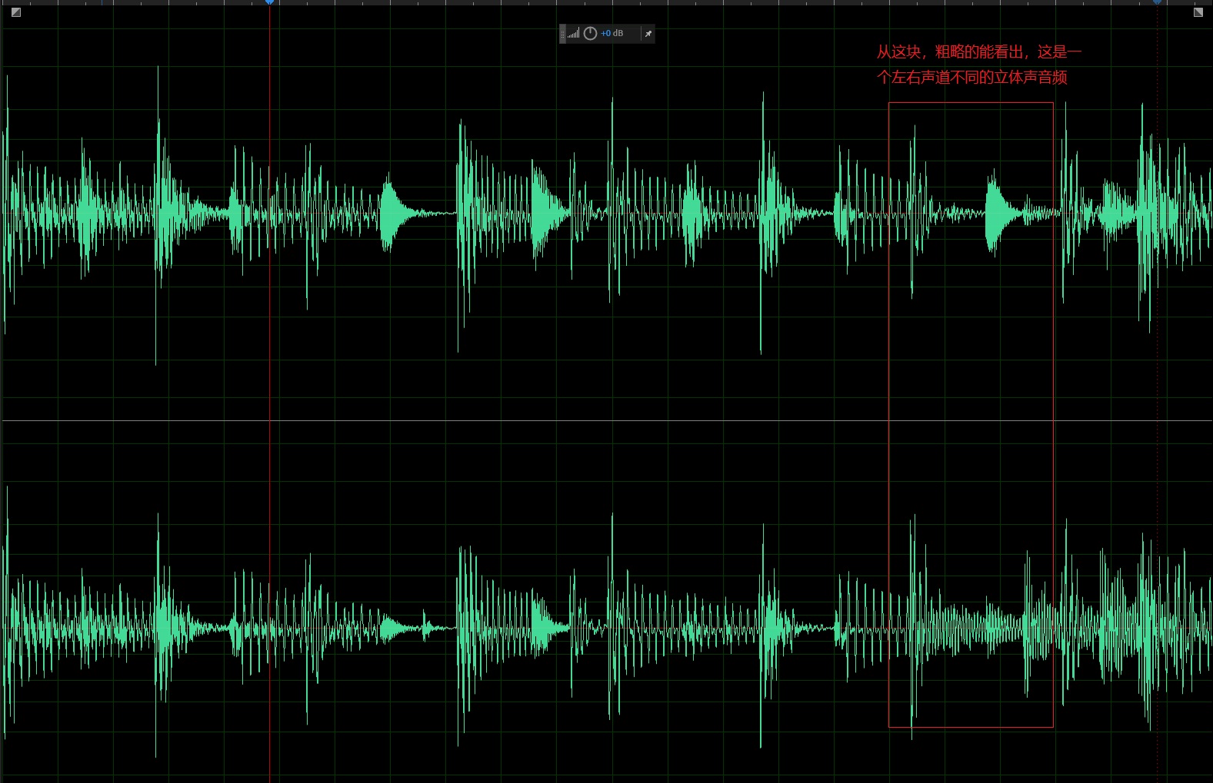Click the +0 dB gain value
The width and height of the screenshot is (1213, 783).
click(612, 34)
